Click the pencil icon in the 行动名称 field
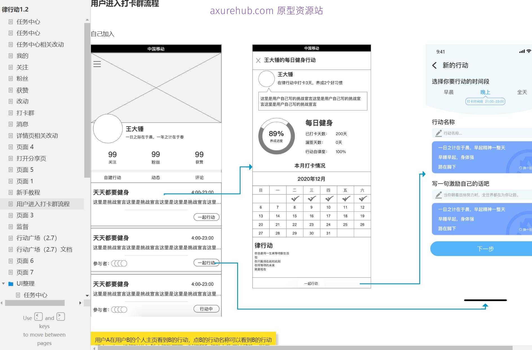Viewport: 532px width, 350px height. (x=439, y=133)
